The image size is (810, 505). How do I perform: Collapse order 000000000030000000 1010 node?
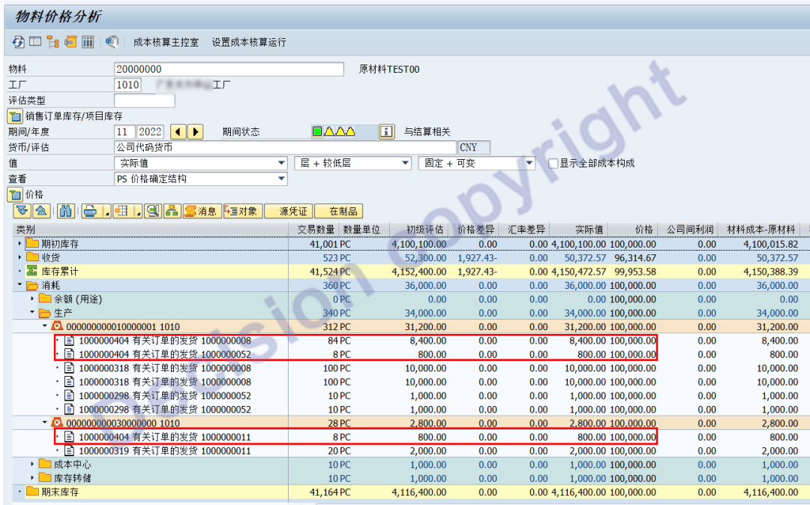(44, 422)
